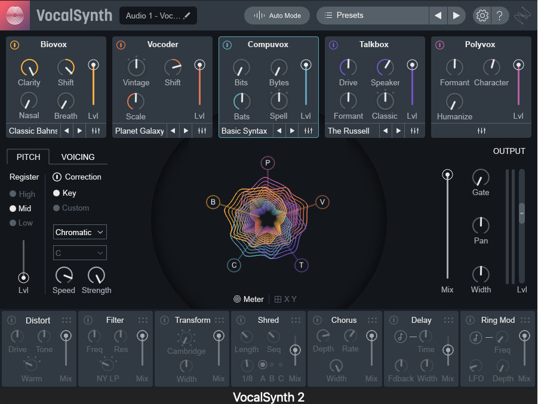The height and width of the screenshot is (404, 538).
Task: Go to next Talkbox preset arrow
Action: tap(398, 131)
